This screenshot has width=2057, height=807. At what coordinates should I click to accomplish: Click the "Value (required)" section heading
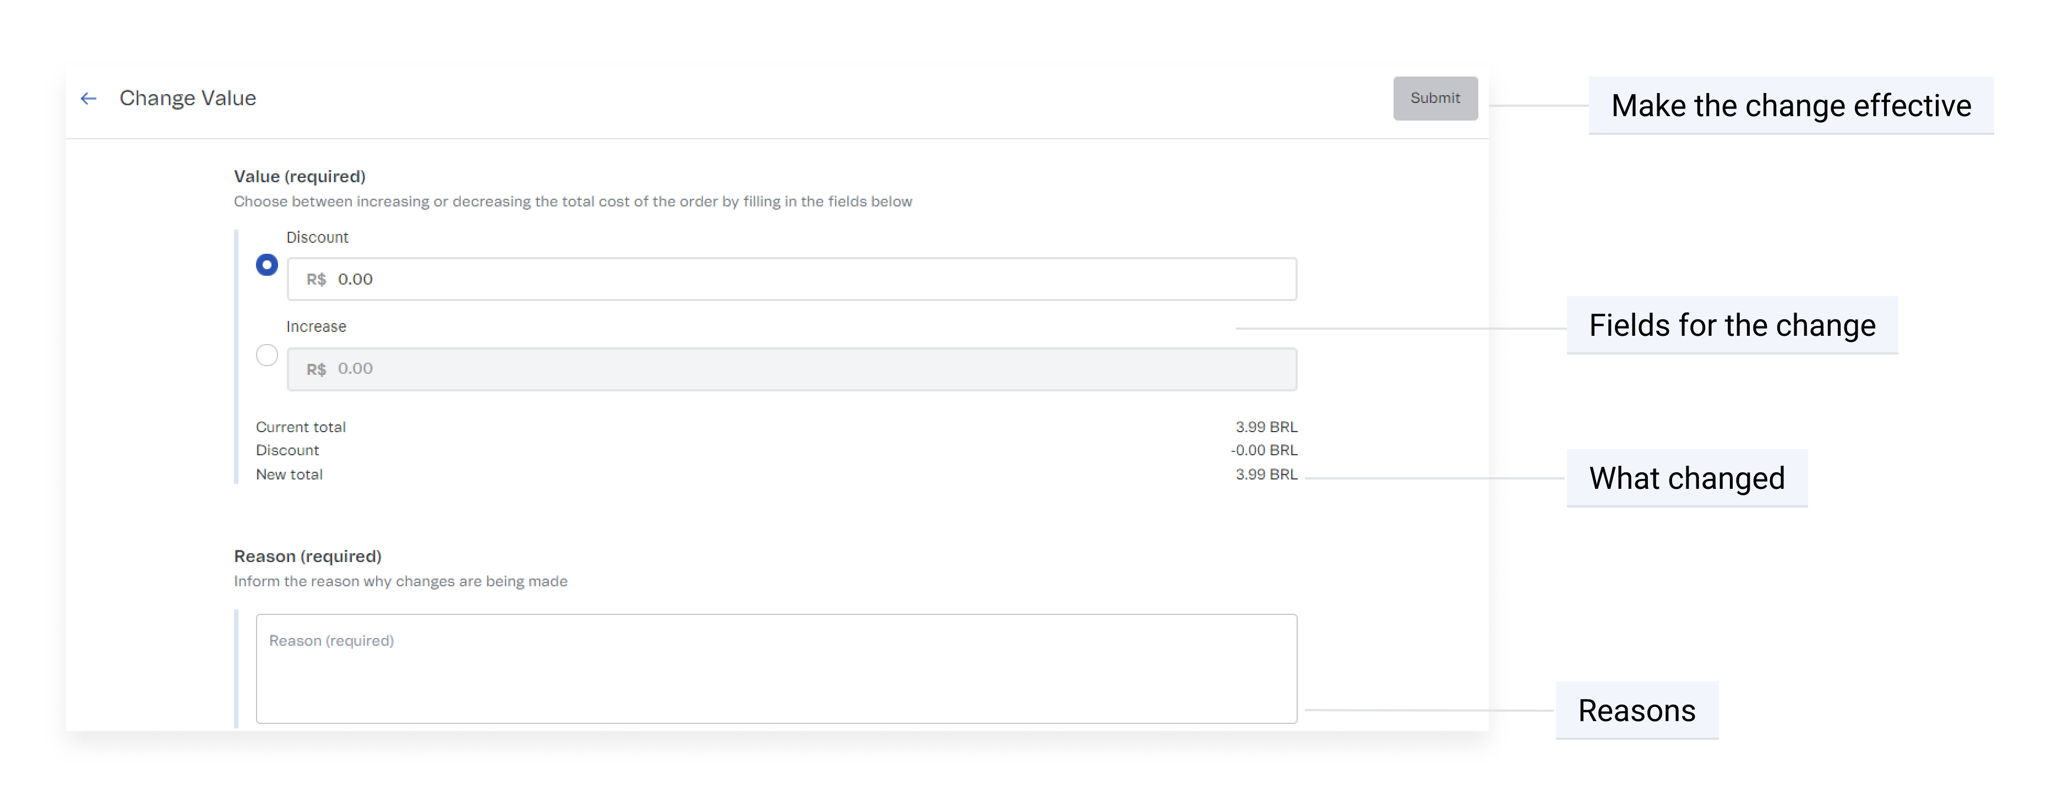coord(300,176)
